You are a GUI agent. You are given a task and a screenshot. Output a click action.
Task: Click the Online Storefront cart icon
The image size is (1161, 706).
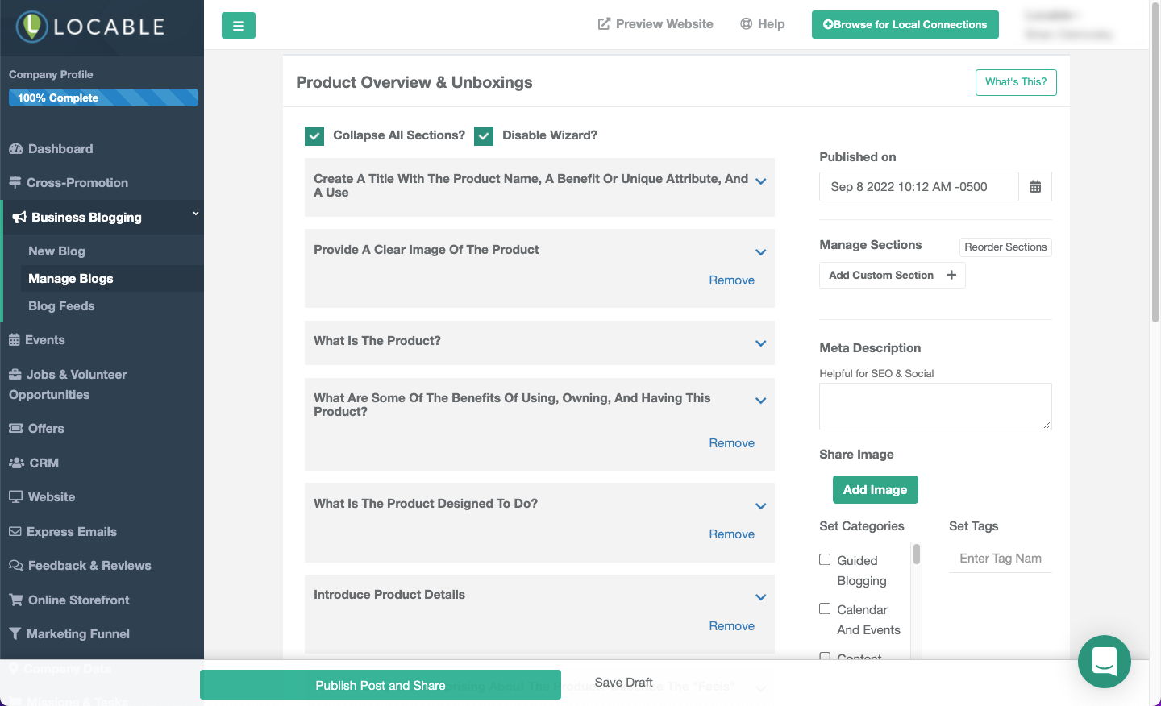(x=15, y=600)
